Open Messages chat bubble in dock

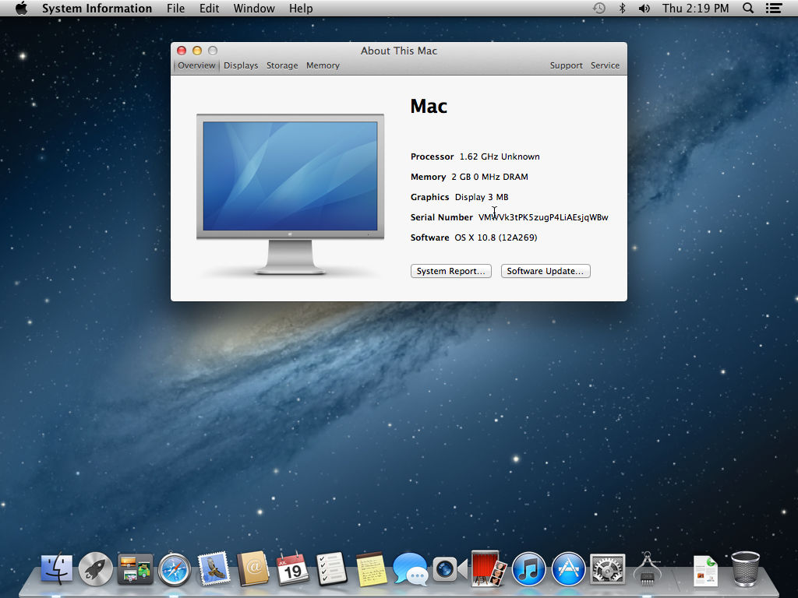[410, 569]
